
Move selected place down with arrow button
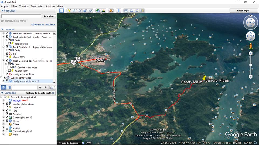[x=46, y=87]
